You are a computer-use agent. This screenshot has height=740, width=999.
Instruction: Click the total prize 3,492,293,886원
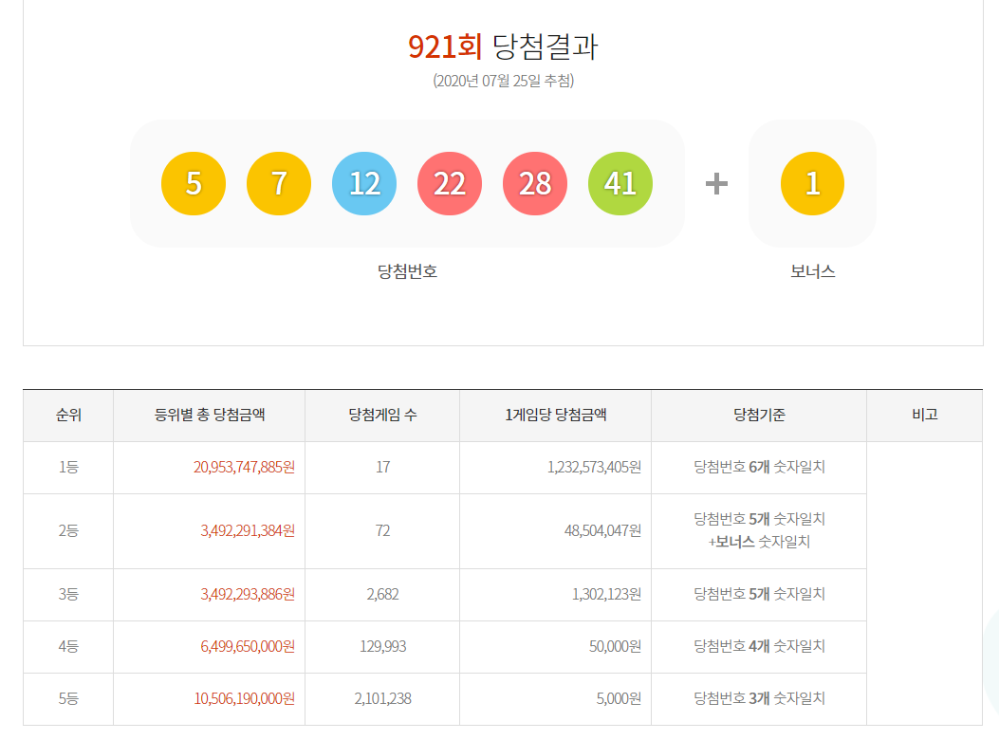coord(248,595)
